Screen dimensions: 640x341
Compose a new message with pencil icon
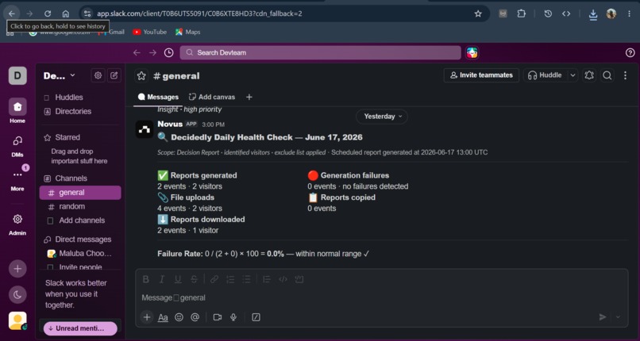(114, 75)
